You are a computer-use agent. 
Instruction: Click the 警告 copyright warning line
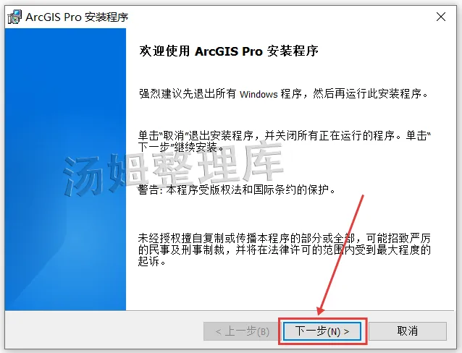237,190
